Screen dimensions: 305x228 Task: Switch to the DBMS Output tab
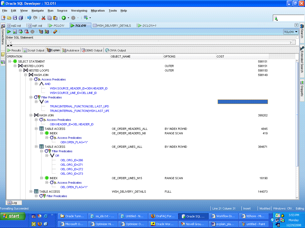coord(92,50)
